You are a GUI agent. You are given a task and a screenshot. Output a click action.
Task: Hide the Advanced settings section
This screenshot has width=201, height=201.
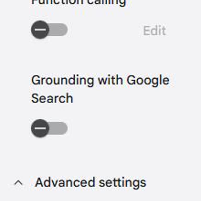coord(18,183)
